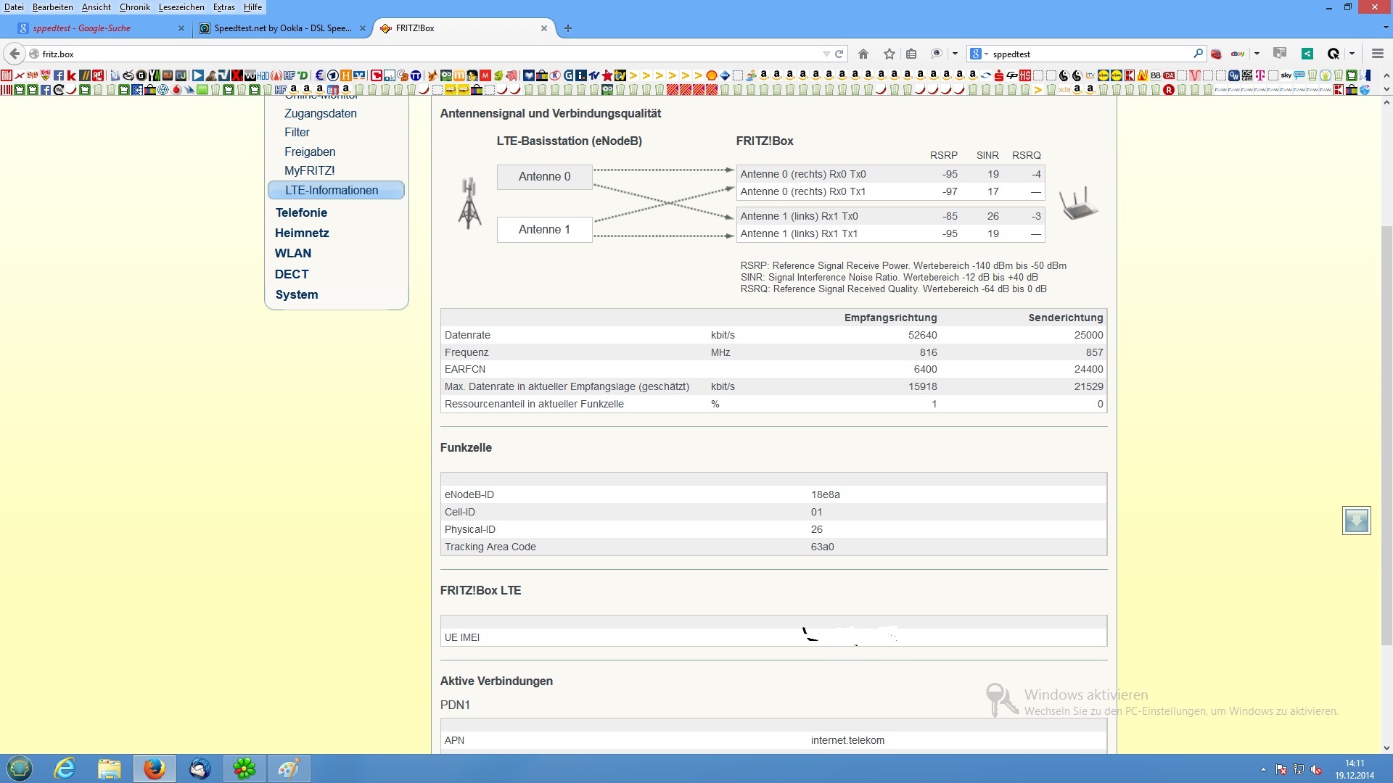Image resolution: width=1393 pixels, height=783 pixels.
Task: Expand the address bar history dropdown
Action: click(826, 54)
